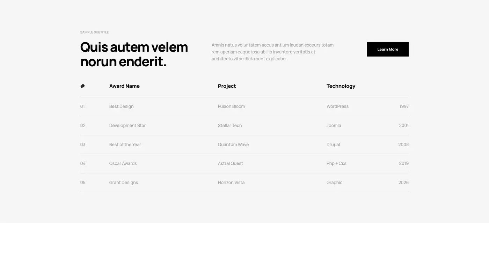Click the Fusion Bloom project
The image size is (489, 275).
pyautogui.click(x=231, y=106)
